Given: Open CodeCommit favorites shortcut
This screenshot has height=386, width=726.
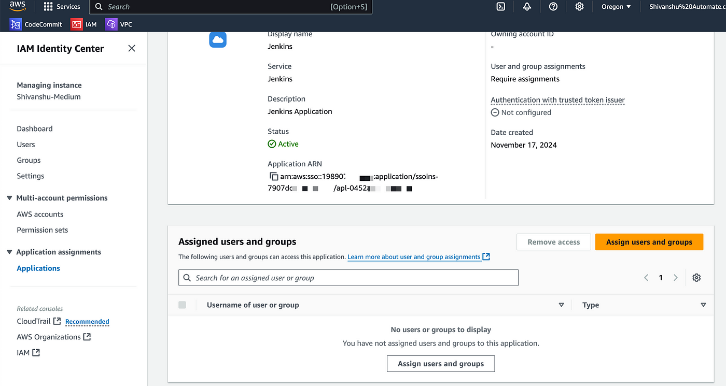Looking at the screenshot, I should click(x=36, y=24).
